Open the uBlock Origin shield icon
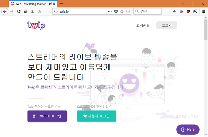Viewport: 208px width, 137px height. tap(188, 12)
